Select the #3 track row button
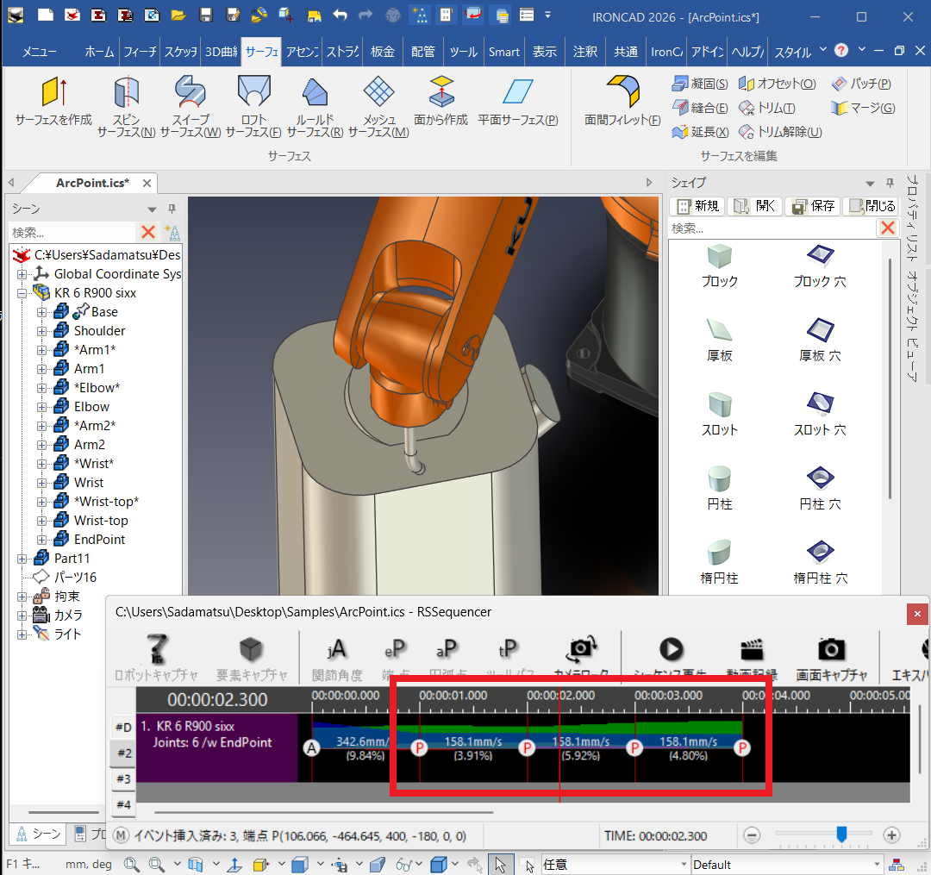The image size is (931, 875). pos(123,778)
